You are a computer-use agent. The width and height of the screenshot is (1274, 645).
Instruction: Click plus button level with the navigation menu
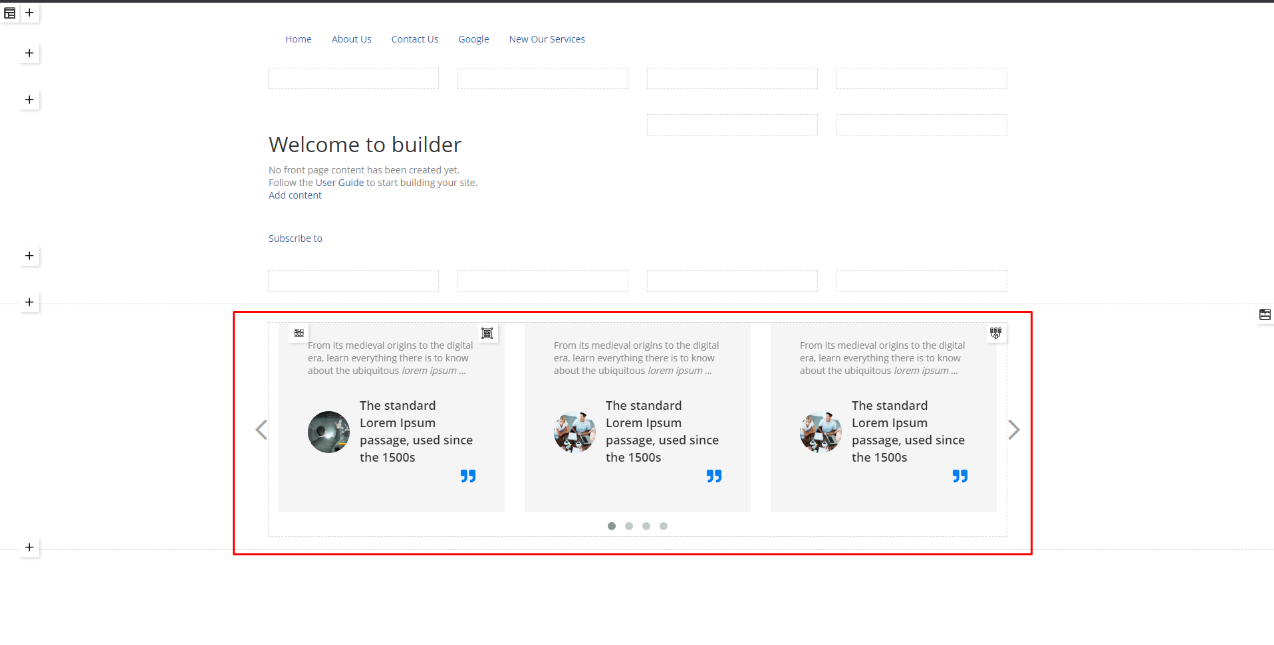29,53
